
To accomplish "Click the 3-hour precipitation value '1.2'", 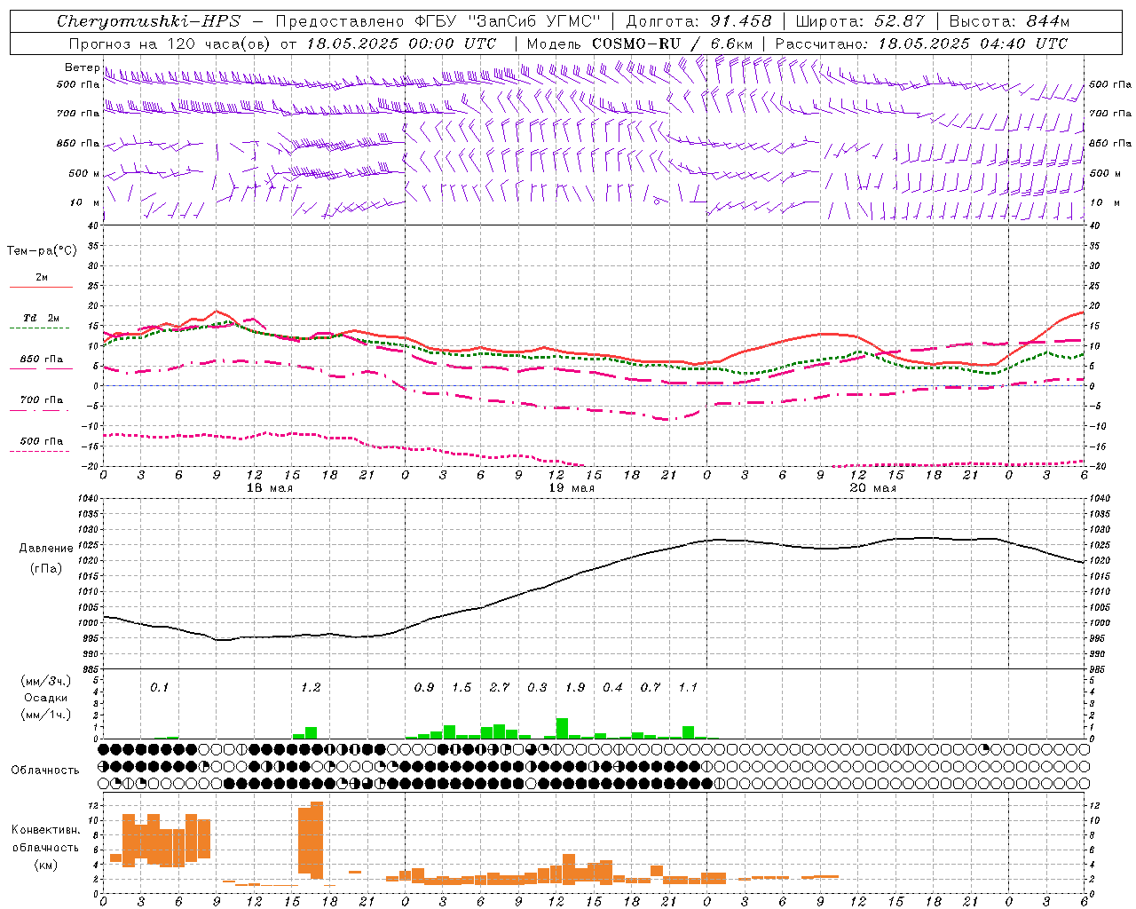I will pyautogui.click(x=311, y=688).
